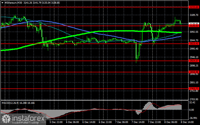Click the 2995.40 price scale value

[194, 49]
